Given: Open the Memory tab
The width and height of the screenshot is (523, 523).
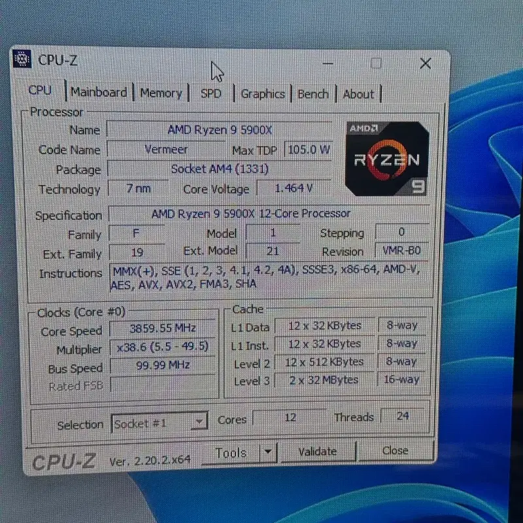Looking at the screenshot, I should coord(161,93).
